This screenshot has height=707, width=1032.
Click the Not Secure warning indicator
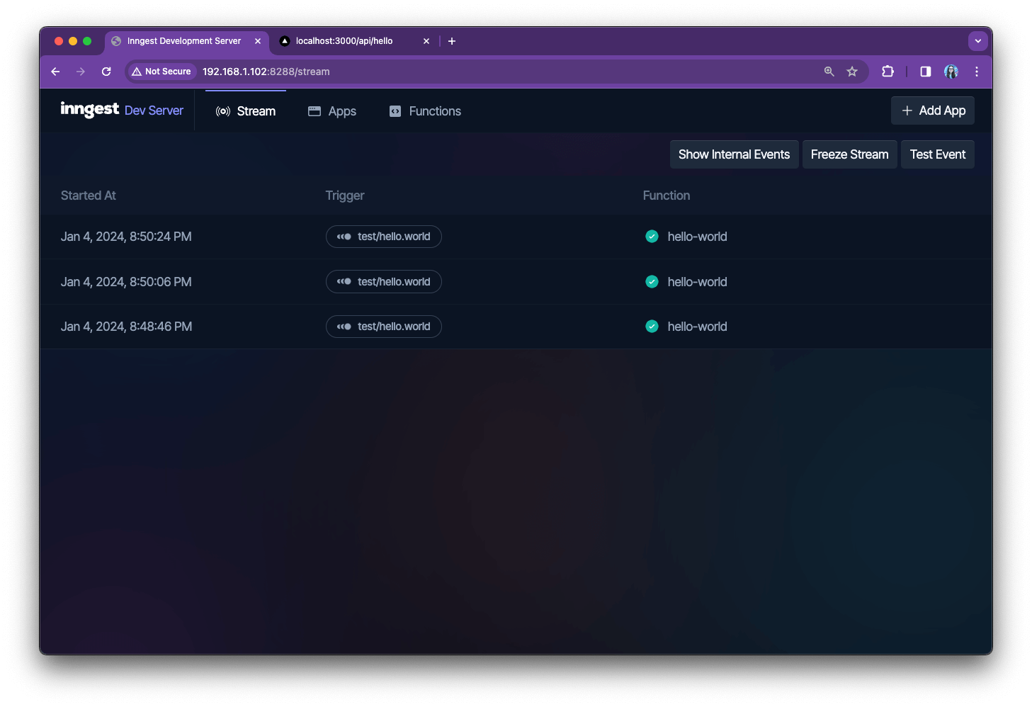[161, 72]
